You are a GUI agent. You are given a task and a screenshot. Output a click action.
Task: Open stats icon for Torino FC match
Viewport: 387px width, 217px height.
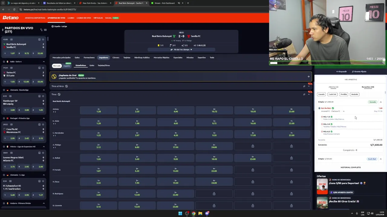(39, 68)
